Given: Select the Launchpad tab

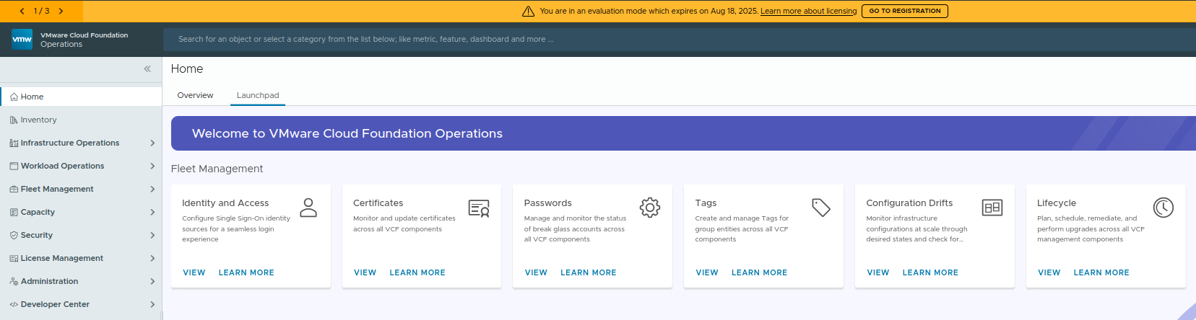Looking at the screenshot, I should pos(258,95).
